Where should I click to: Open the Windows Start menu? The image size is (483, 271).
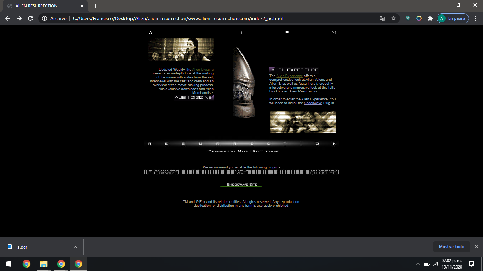[8, 264]
